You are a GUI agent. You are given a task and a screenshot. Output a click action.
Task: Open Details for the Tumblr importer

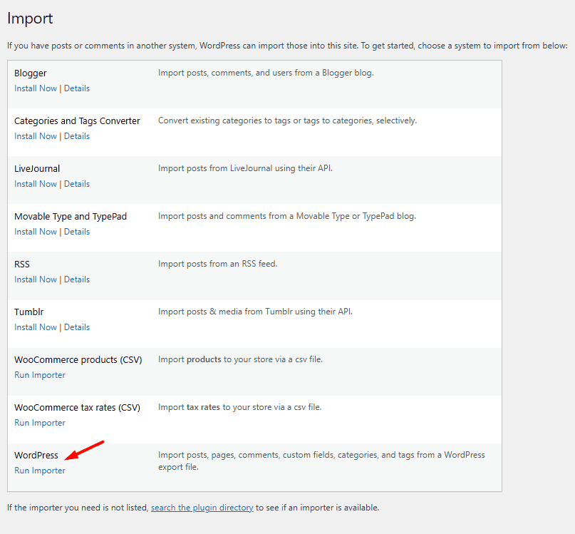tap(76, 327)
